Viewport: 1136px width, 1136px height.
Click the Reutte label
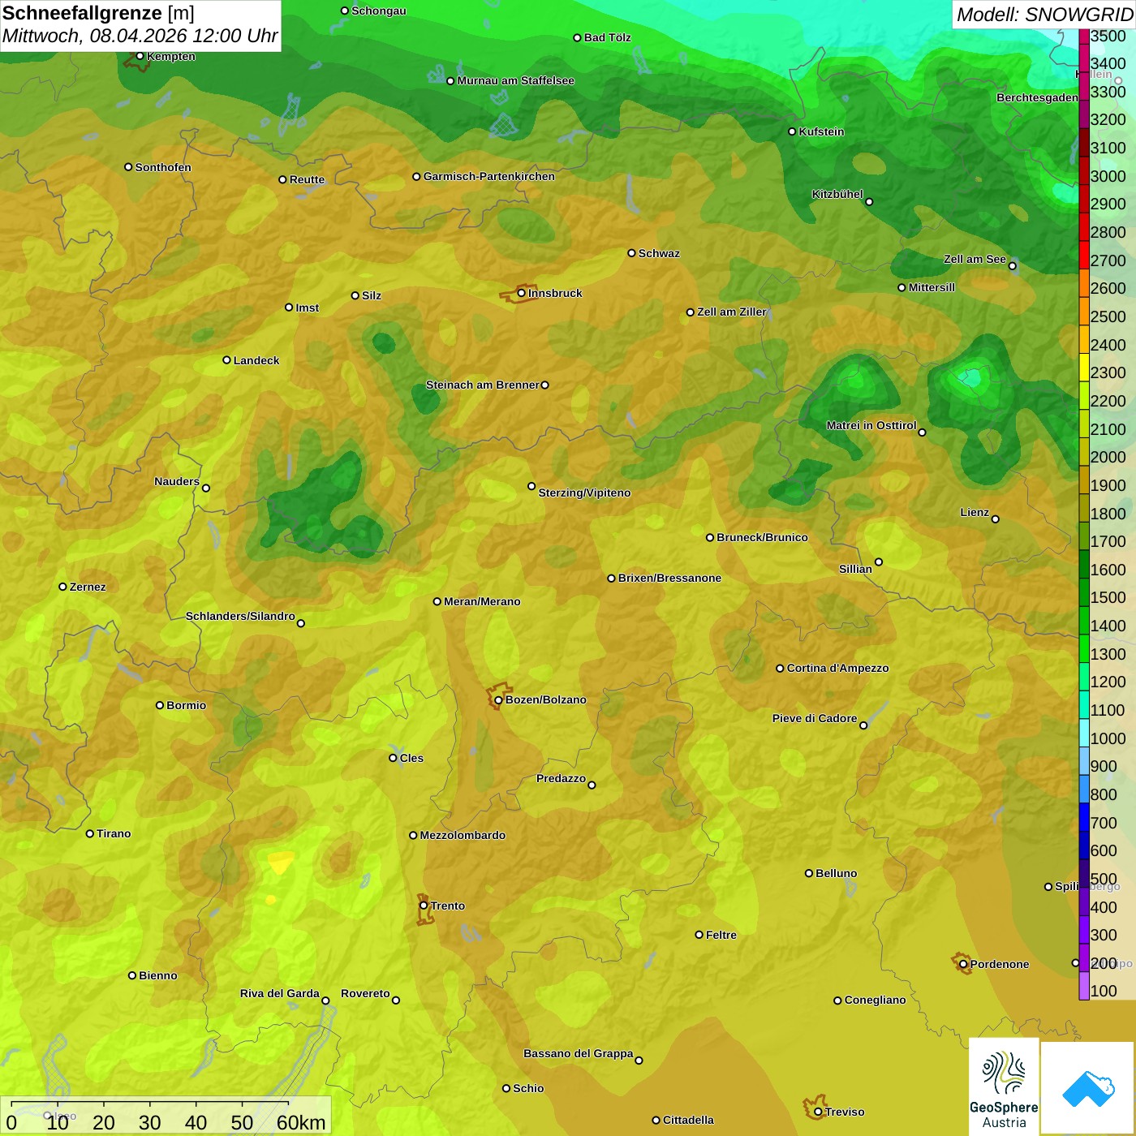point(307,179)
